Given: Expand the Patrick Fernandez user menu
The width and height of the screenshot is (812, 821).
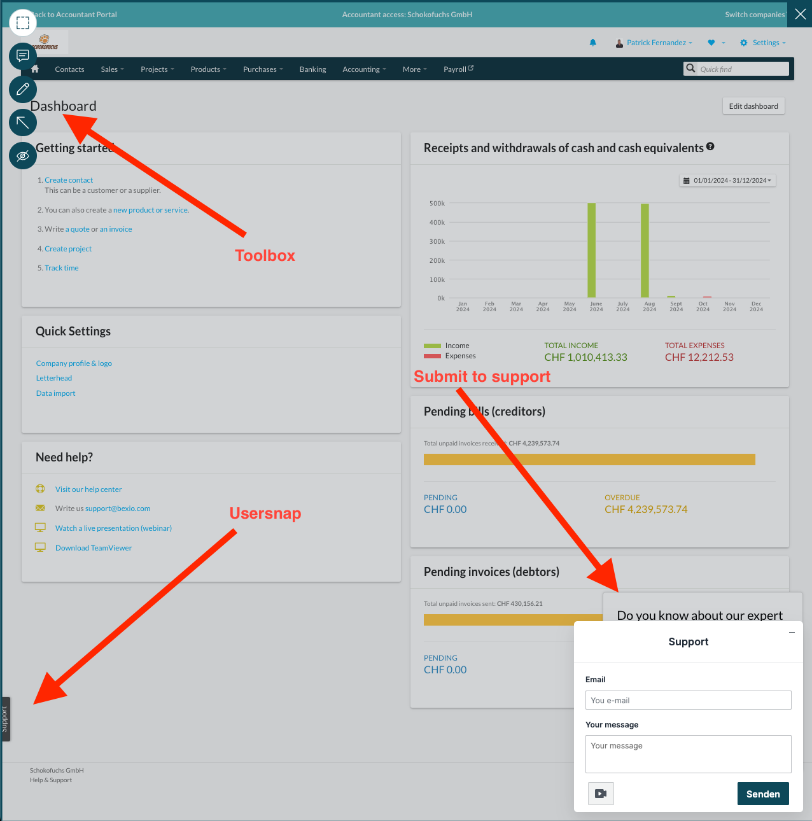Looking at the screenshot, I should [654, 43].
